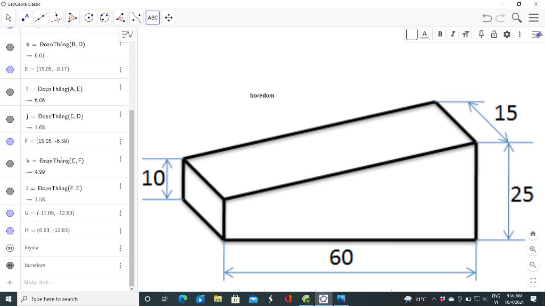This screenshot has height=306, width=545.
Task: Select the Point tool
Action: coord(24,18)
